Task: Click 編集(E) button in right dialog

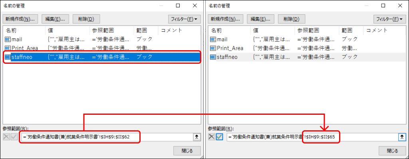Action: click(x=260, y=19)
